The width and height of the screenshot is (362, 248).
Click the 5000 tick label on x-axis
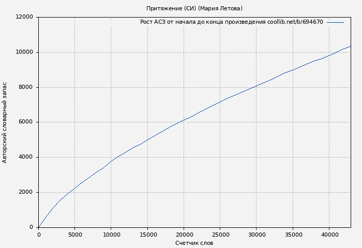[x=75, y=234]
